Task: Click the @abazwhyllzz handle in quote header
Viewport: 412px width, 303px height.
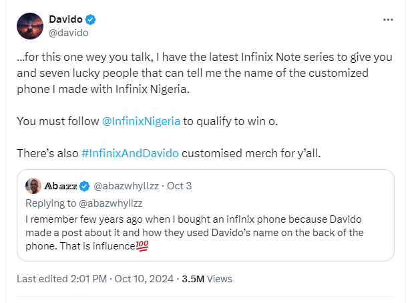Action: [x=126, y=185]
